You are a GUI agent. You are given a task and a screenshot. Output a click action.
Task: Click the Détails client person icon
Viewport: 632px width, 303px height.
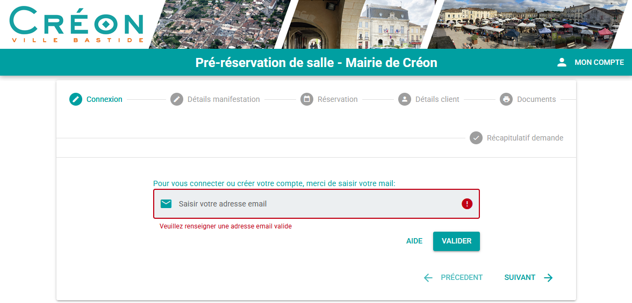coord(405,99)
